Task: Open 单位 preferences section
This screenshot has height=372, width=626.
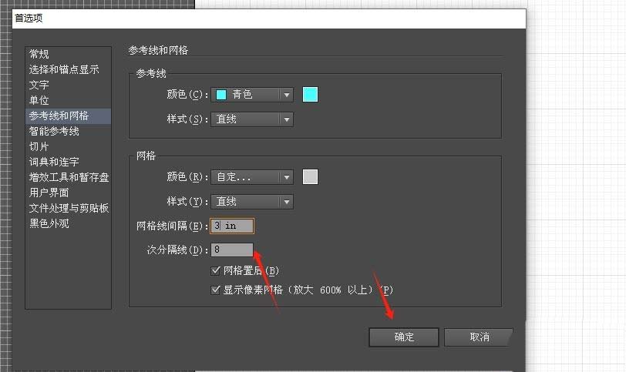Action: click(x=39, y=100)
